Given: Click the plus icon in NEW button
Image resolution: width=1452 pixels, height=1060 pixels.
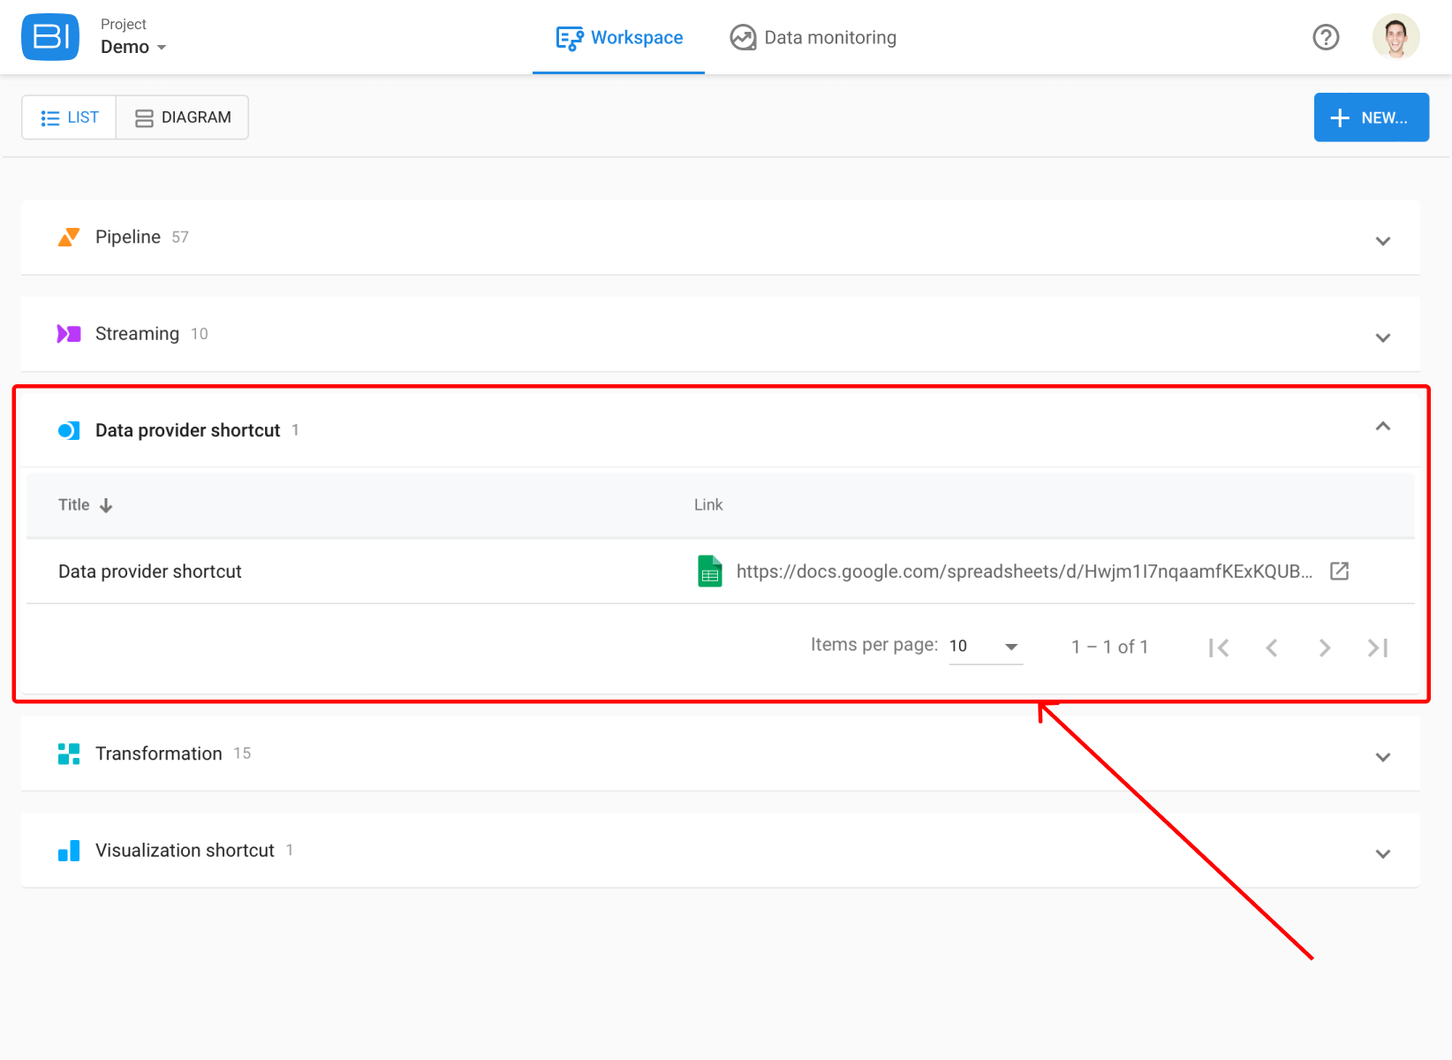Looking at the screenshot, I should point(1340,117).
